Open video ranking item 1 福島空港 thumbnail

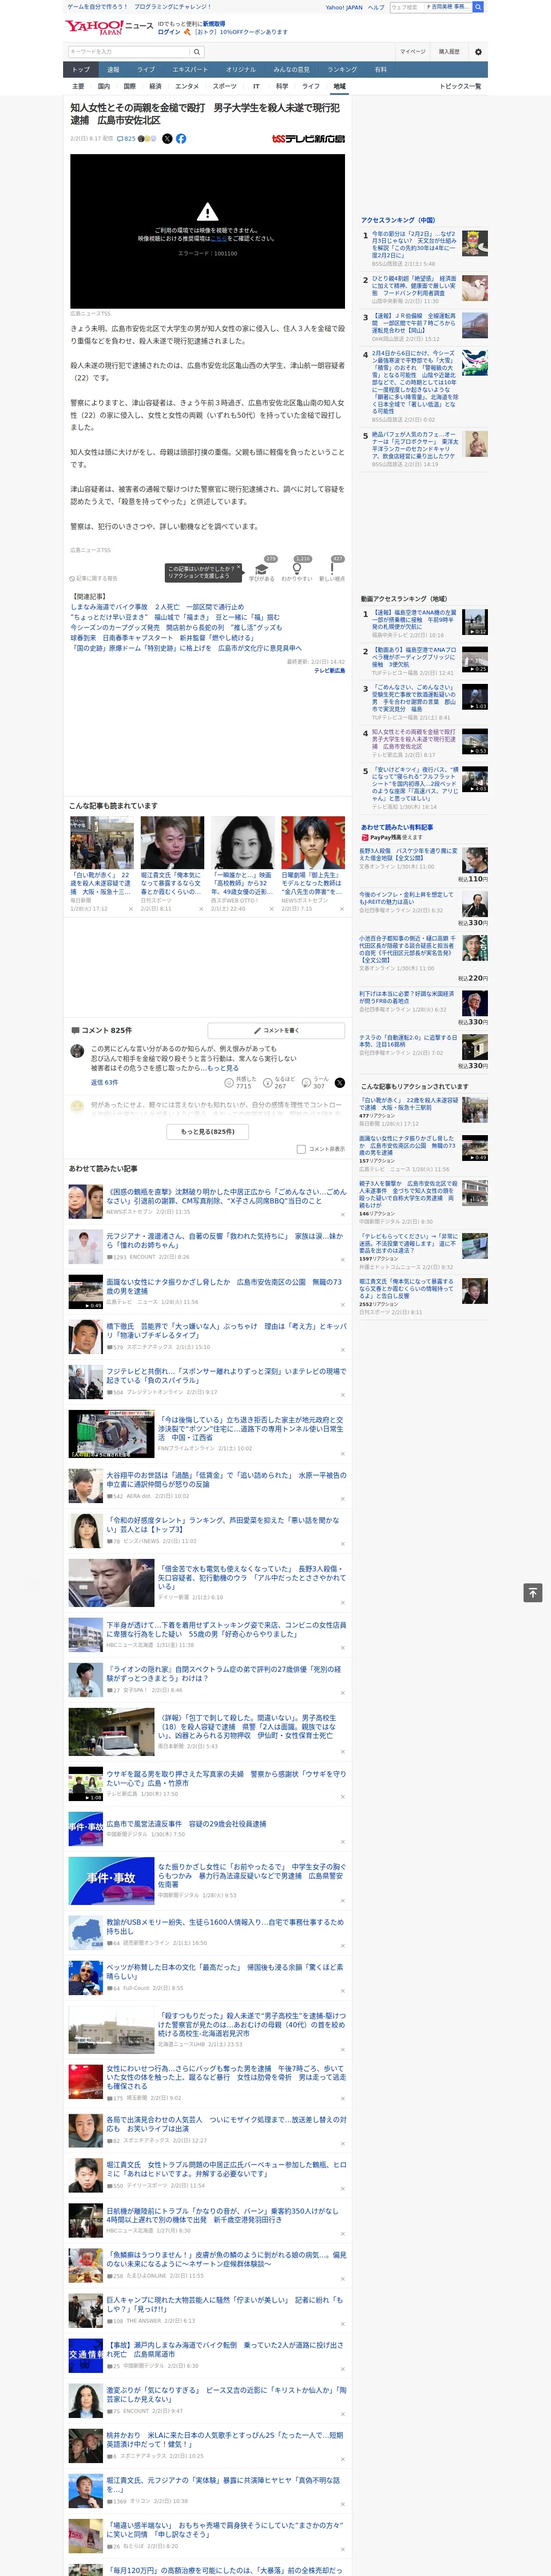pos(475,622)
